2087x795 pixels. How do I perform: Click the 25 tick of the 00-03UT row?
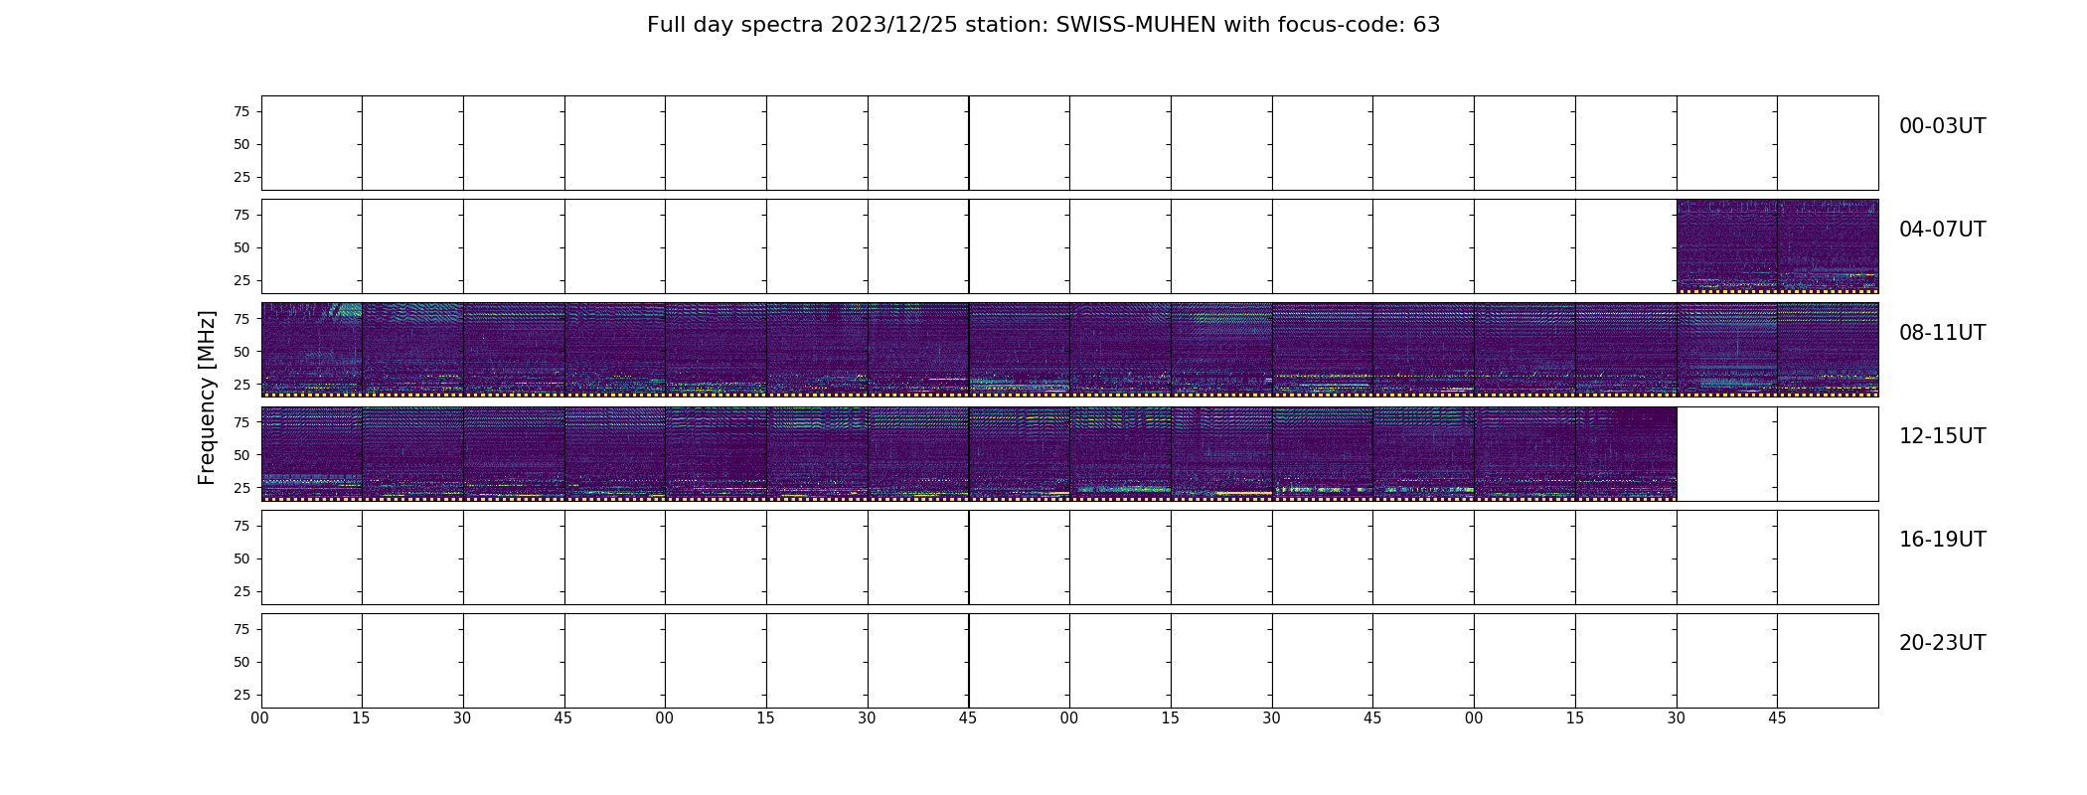pos(241,177)
